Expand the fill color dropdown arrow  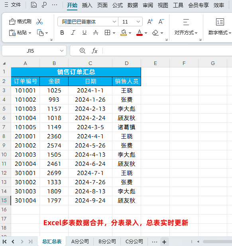pos(130,33)
